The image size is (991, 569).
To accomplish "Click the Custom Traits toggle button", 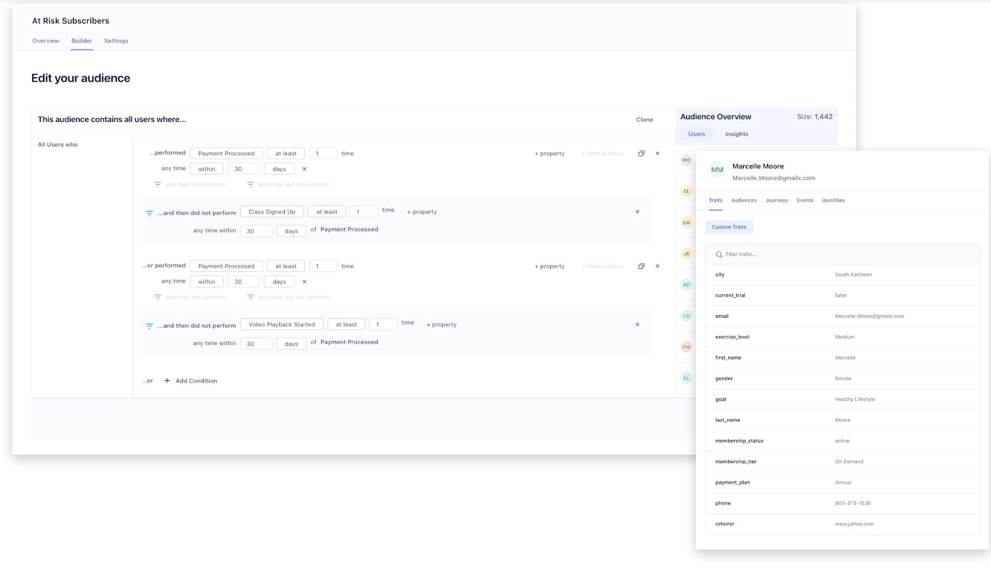I will click(728, 226).
